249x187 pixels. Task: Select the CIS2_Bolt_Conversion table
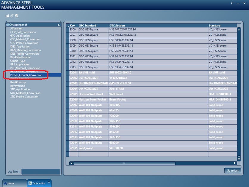[23, 32]
